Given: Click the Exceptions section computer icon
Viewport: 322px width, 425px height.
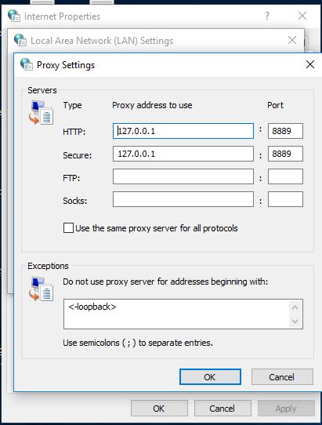Looking at the screenshot, I should 41,289.
